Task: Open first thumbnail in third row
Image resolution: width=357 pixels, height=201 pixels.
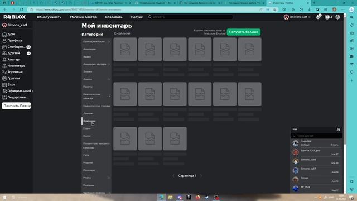Action: 125,139
